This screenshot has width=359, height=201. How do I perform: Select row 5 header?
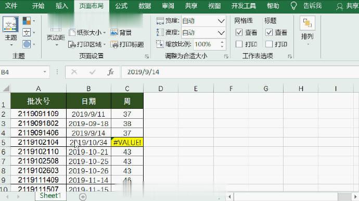tap(5, 142)
